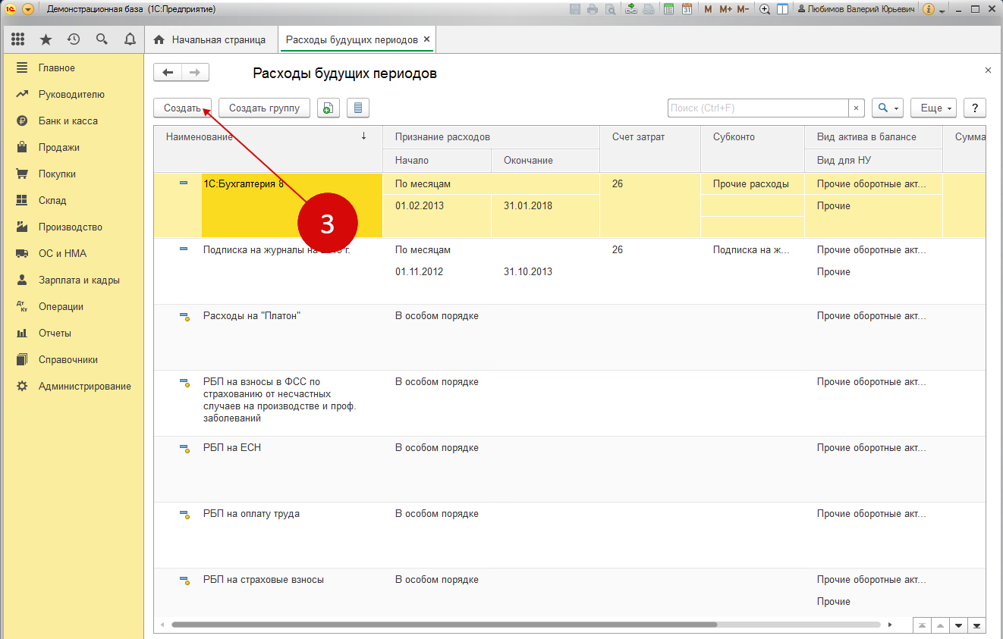This screenshot has width=1003, height=639.
Task: Click the horizontal scrollbar of the list
Action: (445, 625)
